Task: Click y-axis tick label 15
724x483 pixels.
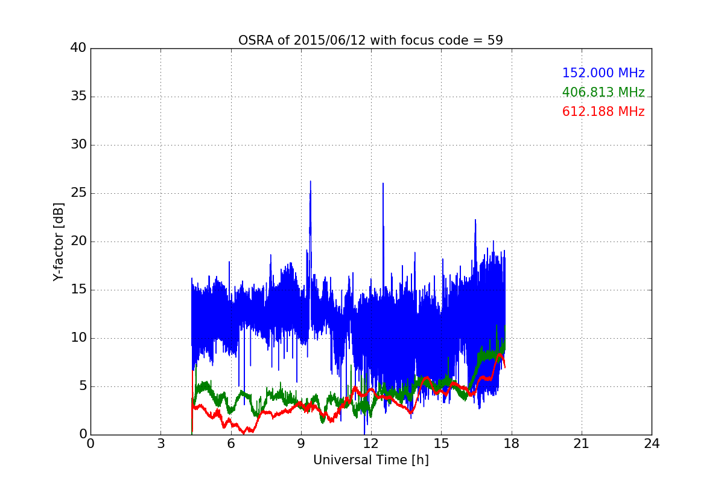Action: coord(78,290)
